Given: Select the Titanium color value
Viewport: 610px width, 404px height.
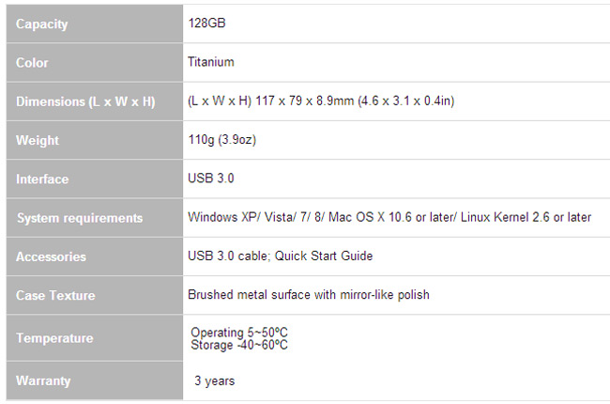Looking at the screenshot, I should click(x=211, y=63).
